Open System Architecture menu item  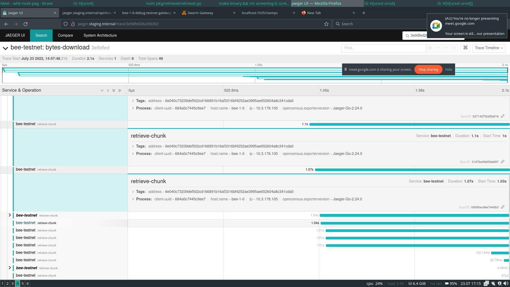[x=100, y=35]
